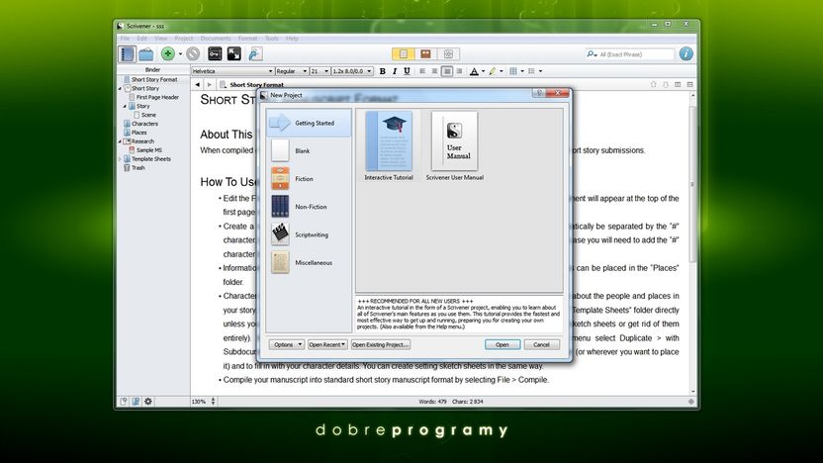Open the Project menu
This screenshot has width=823, height=463.
tap(184, 39)
